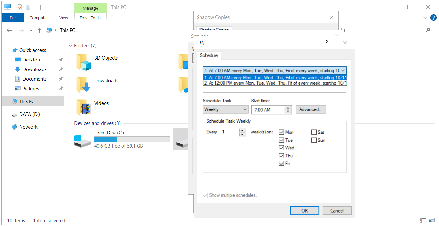The image size is (439, 226).
Task: Cancel the schedule dialog
Action: click(x=337, y=211)
